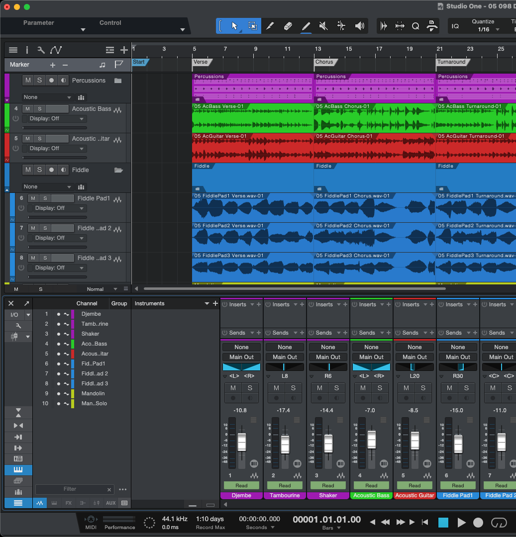Click the channel Filter search field
Screen dimensions: 516x537
(74, 489)
